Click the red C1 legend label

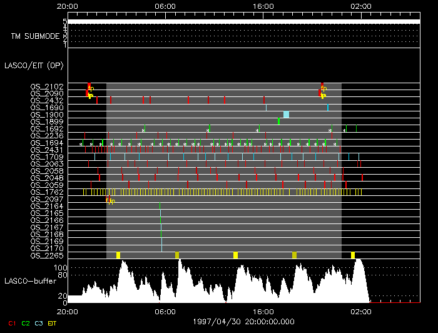[11, 323]
